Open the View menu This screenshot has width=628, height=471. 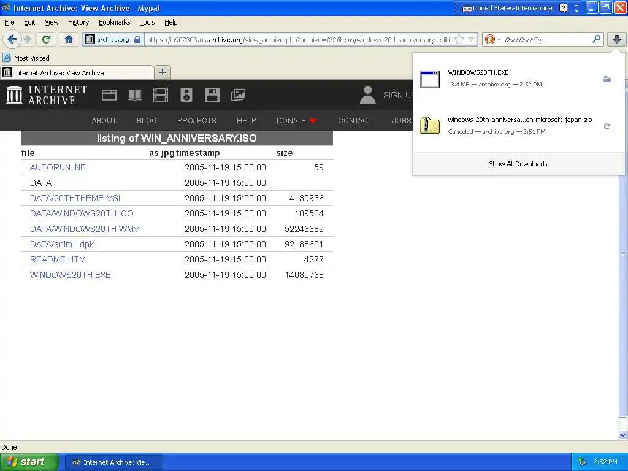(52, 22)
